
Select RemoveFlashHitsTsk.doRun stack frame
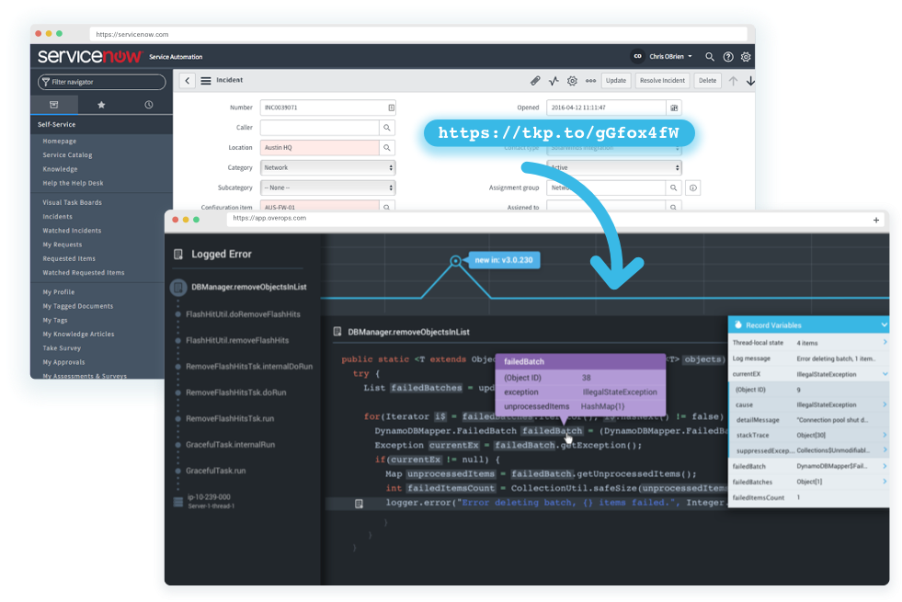pyautogui.click(x=236, y=392)
